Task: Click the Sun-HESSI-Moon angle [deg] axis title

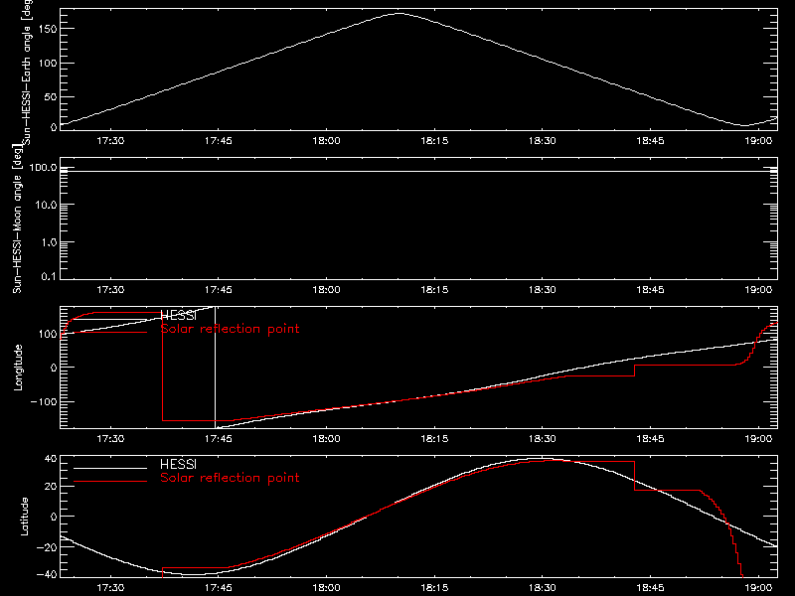Action: point(17,219)
